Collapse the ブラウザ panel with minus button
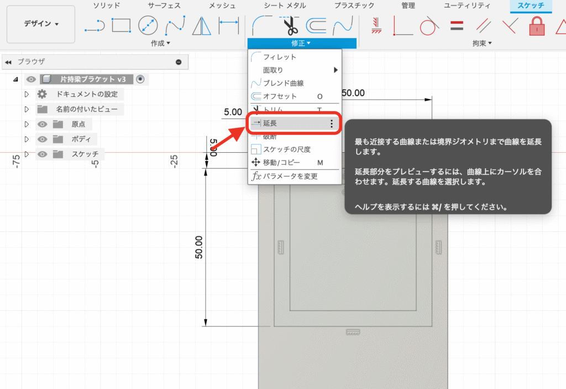 (x=179, y=62)
